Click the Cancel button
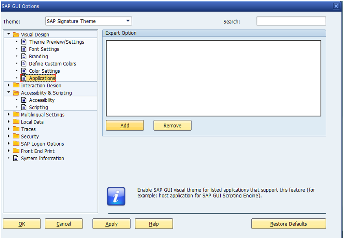The image size is (343, 238). coord(64,224)
